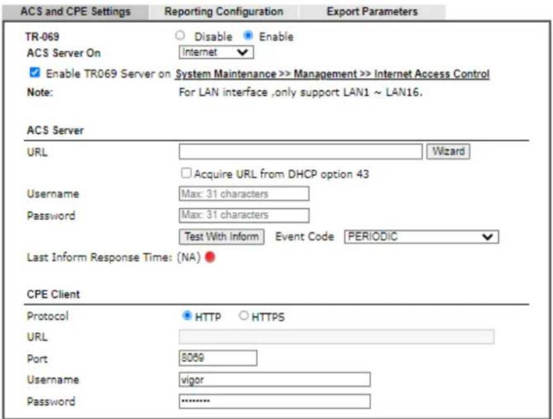Select the HTTPS protocol radio button
553x419 pixels.
243,315
